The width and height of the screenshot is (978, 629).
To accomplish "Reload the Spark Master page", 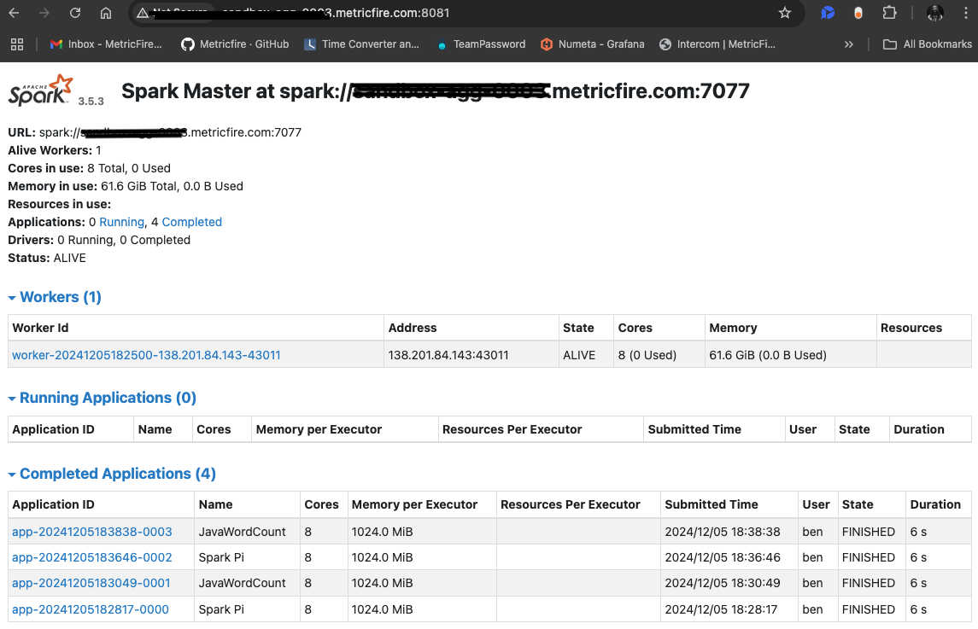I will (x=75, y=13).
